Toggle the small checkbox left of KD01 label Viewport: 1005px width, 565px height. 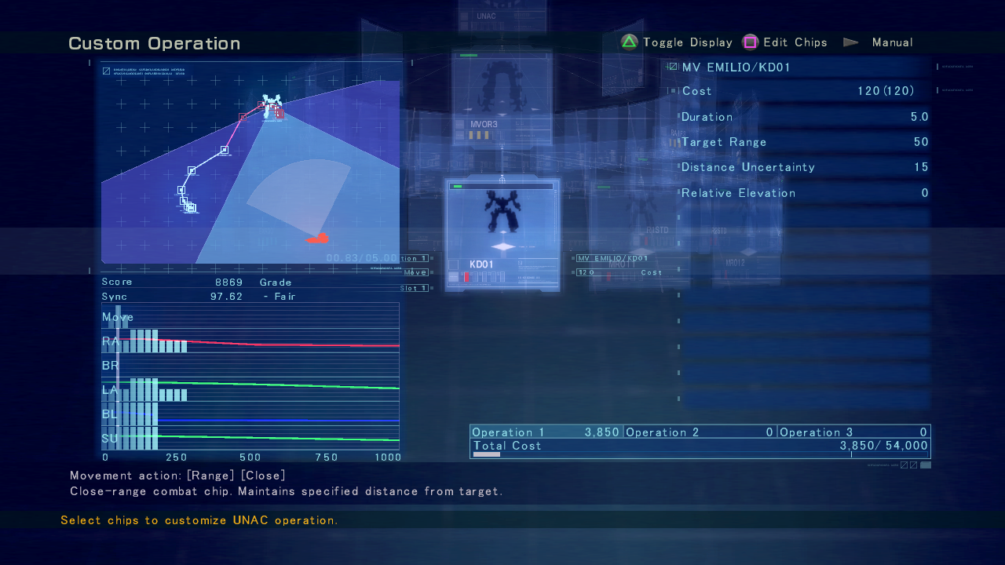coord(453,264)
